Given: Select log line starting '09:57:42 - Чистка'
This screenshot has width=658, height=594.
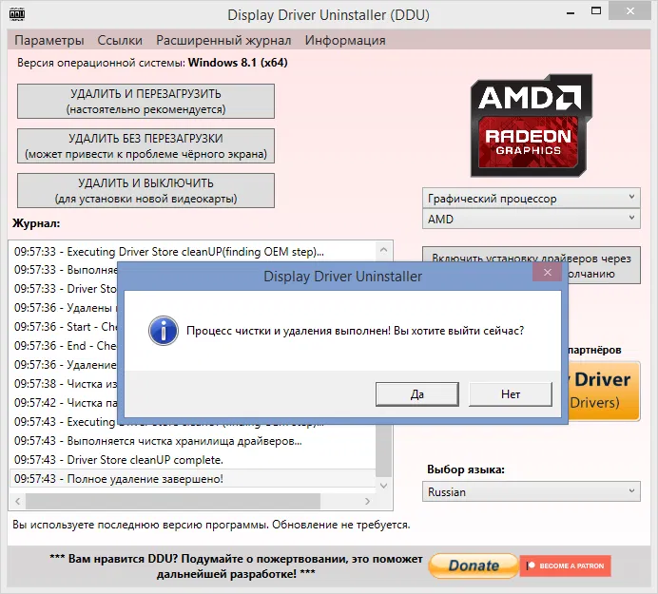Looking at the screenshot, I should [64, 403].
